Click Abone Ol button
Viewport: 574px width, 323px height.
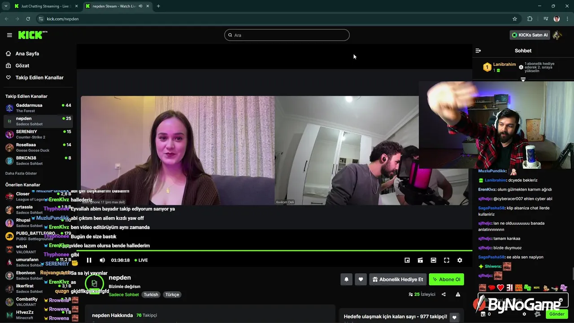tap(447, 279)
